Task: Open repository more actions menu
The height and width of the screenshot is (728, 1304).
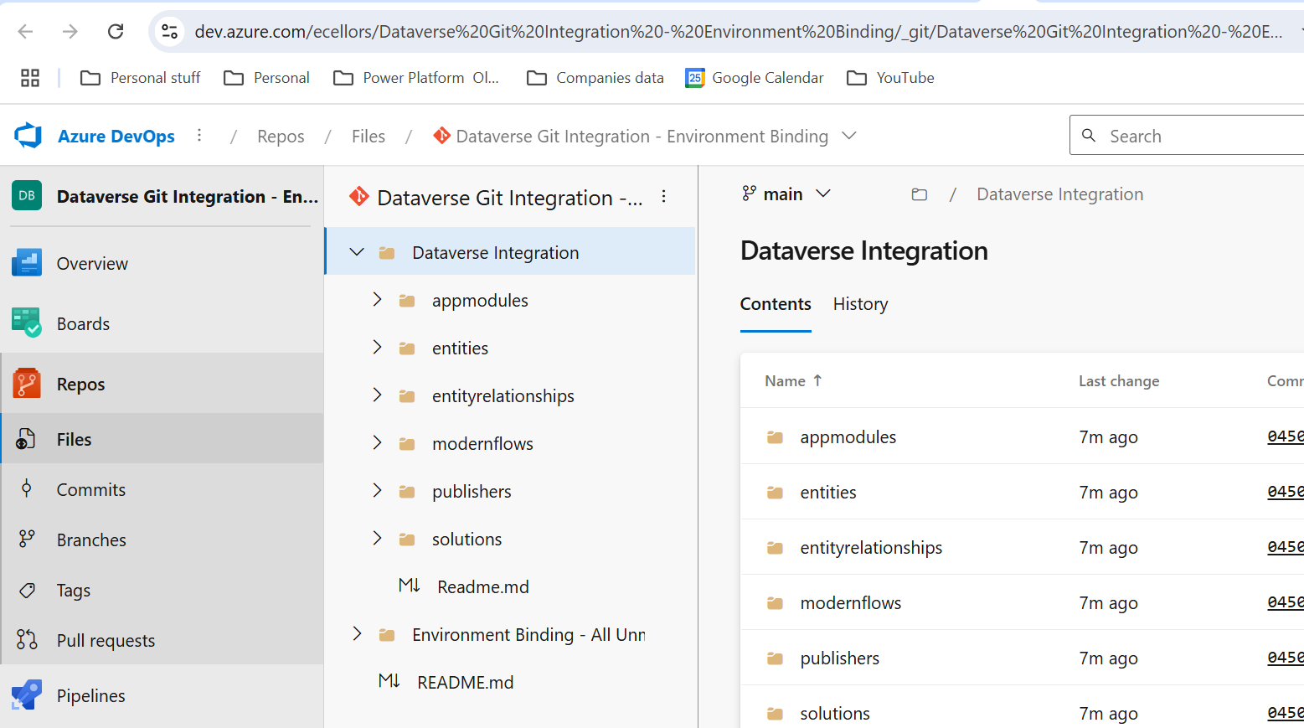Action: point(663,197)
